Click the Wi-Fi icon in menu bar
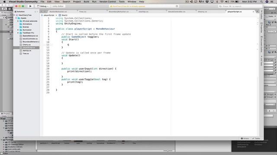 (x=222, y=2)
